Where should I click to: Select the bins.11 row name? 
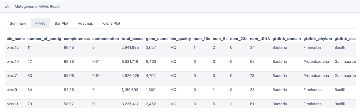12,104
